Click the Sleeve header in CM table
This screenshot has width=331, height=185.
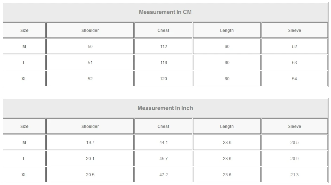click(294, 30)
